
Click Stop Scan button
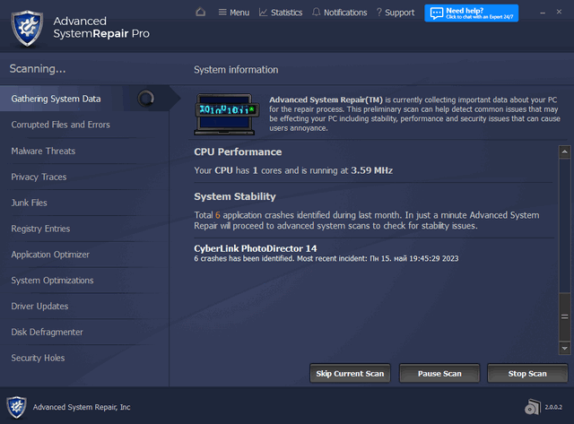coord(527,374)
